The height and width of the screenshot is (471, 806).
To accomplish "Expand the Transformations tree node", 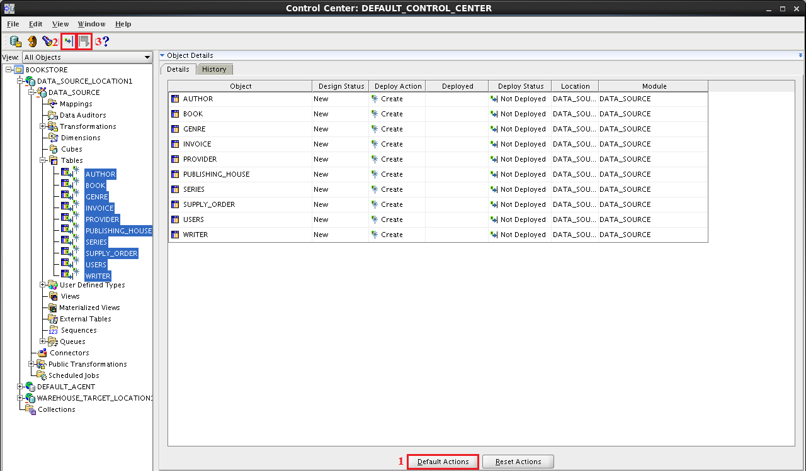I will 43,126.
